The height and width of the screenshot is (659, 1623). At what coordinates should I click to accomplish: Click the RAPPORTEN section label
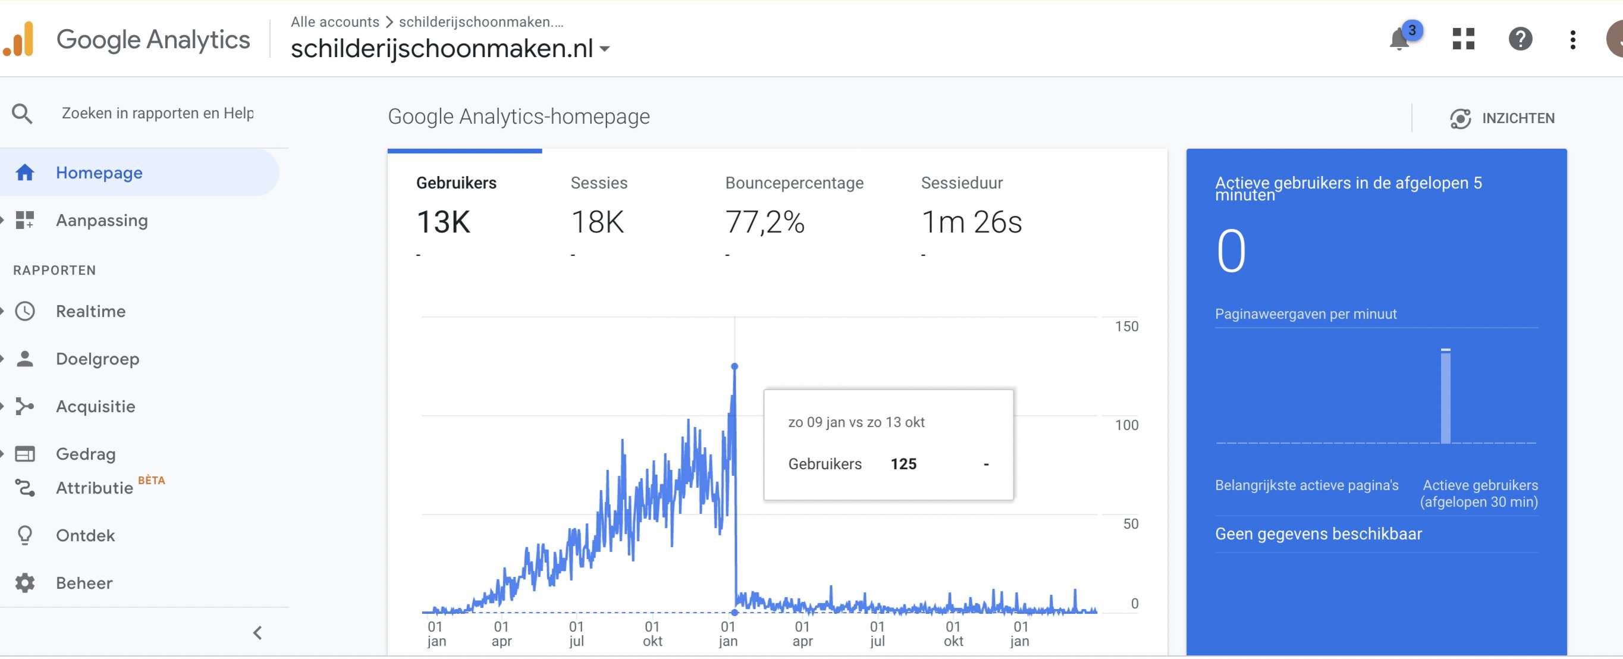(x=55, y=270)
